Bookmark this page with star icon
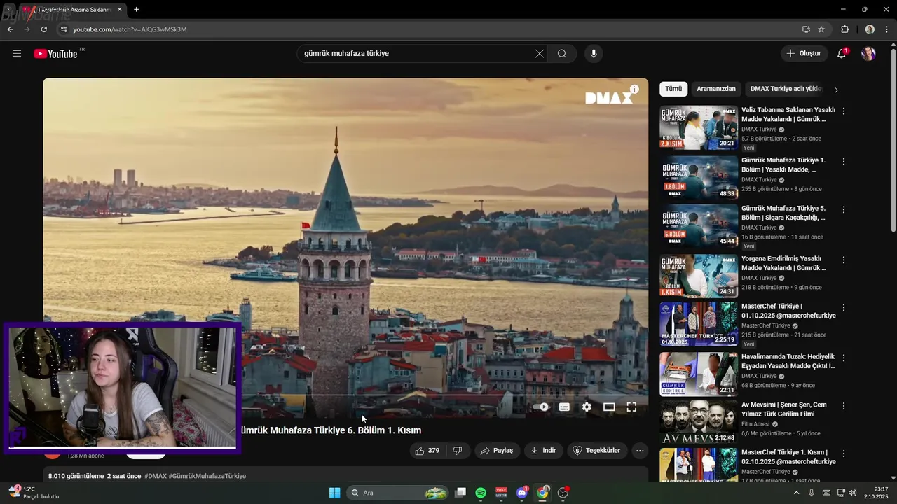 tap(821, 29)
